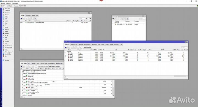
Task: Open the Dashboard menu
Action: [x=15, y=3]
